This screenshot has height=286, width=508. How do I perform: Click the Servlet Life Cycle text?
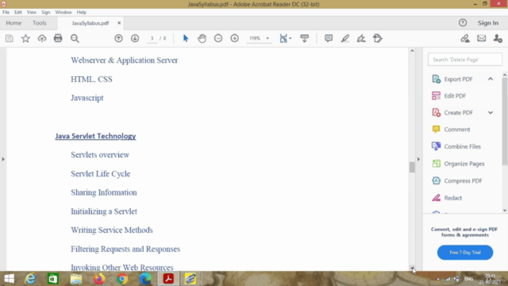click(x=101, y=174)
